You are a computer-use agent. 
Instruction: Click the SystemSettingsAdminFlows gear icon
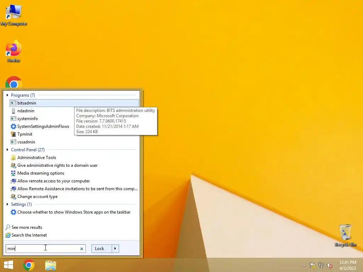click(x=13, y=126)
